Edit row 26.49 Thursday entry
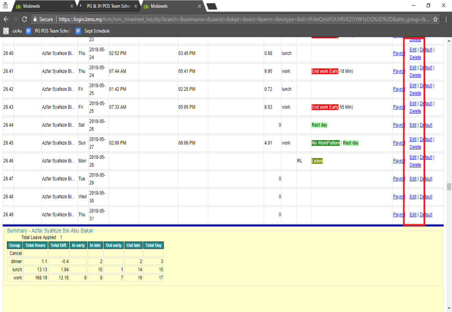 click(413, 214)
